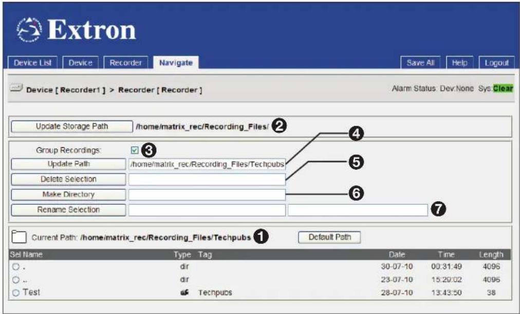Click the Make Directory button
520x314 pixels.
pyautogui.click(x=68, y=194)
